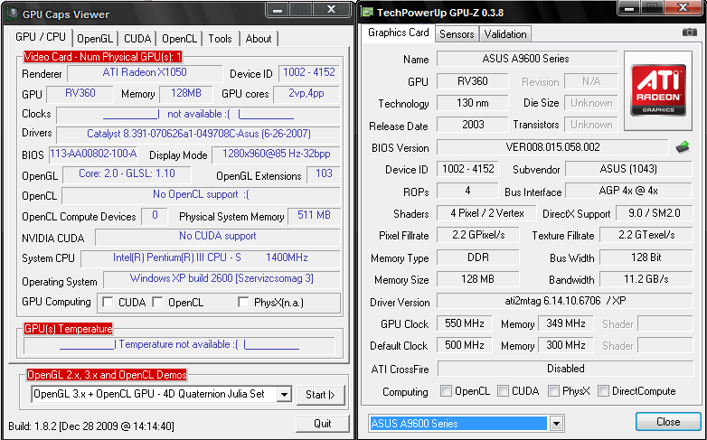The image size is (707, 440).
Task: Click the Operating System Windows XP value
Action: 222,279
